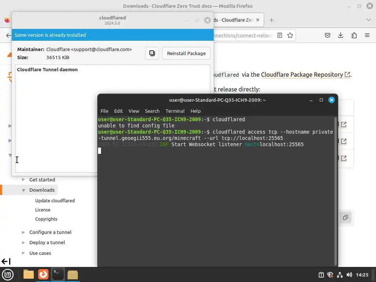This screenshot has width=376, height=282.
Task: Open a new Firefox tab
Action: [x=271, y=20]
